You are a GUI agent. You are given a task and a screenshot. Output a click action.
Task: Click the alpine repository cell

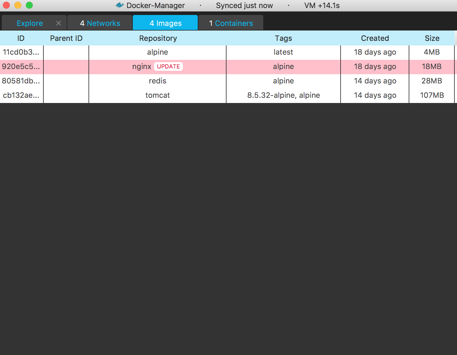[158, 52]
